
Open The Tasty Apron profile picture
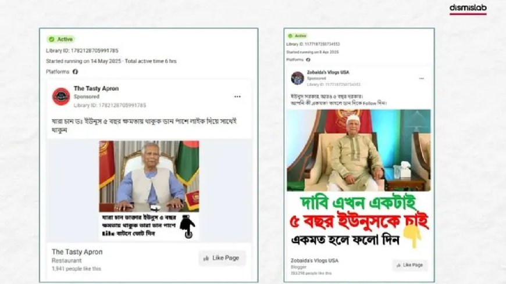pos(61,96)
